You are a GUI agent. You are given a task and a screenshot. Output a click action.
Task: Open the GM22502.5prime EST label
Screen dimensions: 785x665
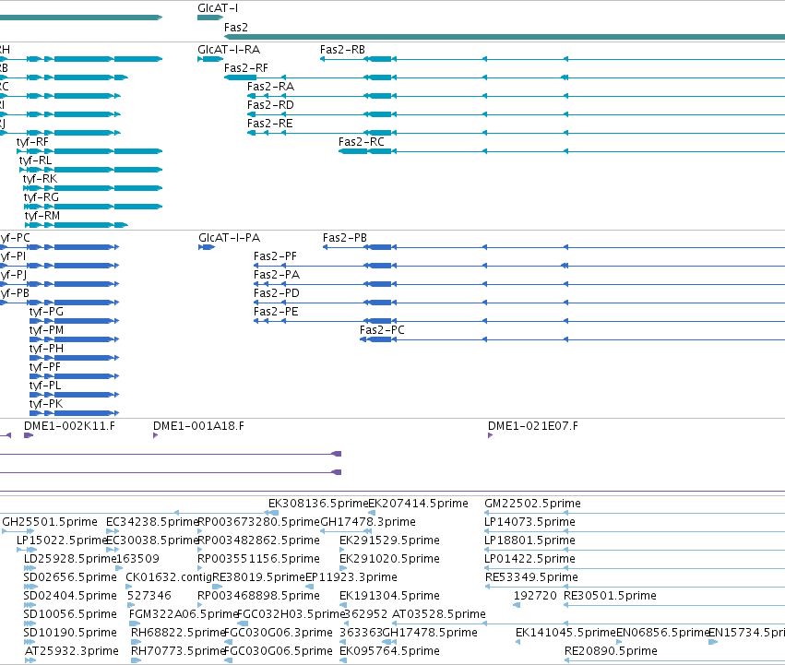[532, 504]
